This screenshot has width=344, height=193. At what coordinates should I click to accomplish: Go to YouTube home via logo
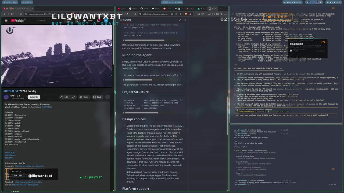(17, 20)
